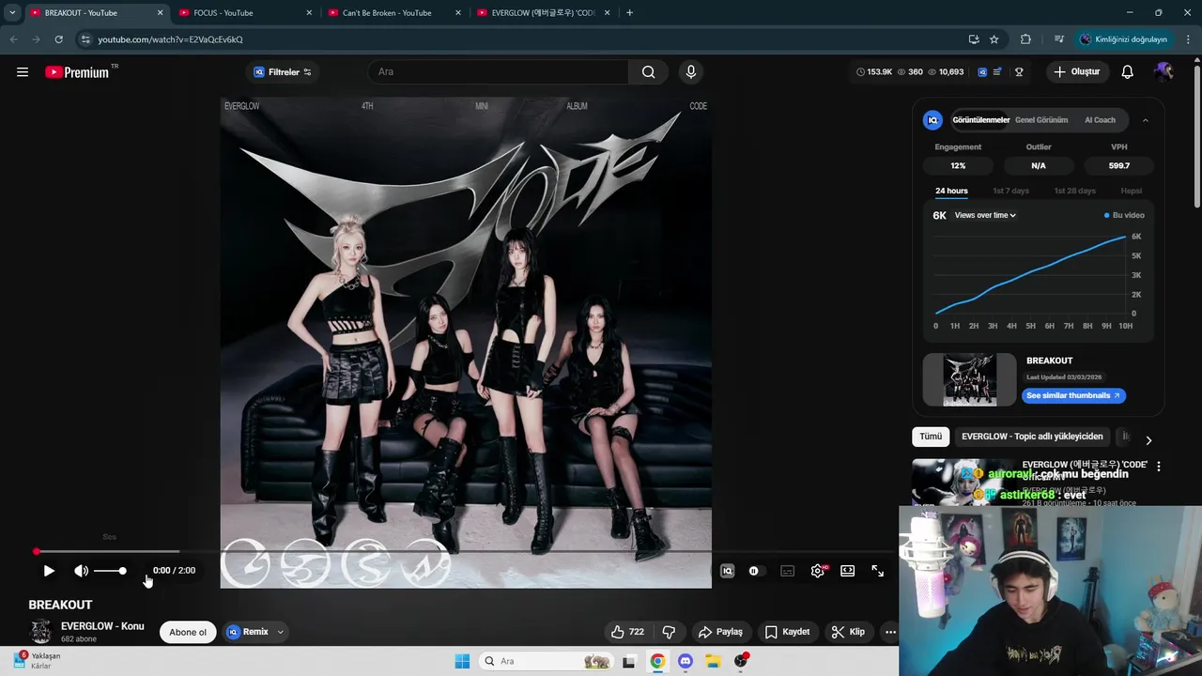This screenshot has height=676, width=1202.
Task: Switch player to theater mode
Action: pos(848,571)
